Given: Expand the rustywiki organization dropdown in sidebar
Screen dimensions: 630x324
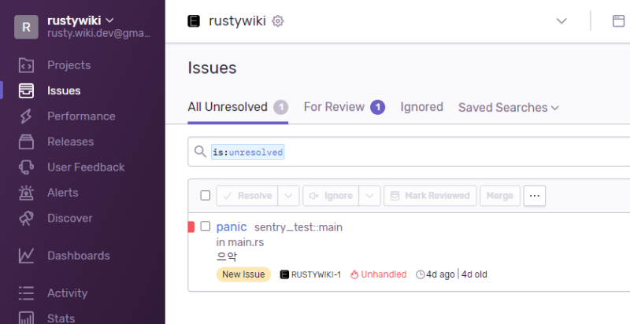Looking at the screenshot, I should pos(109,20).
